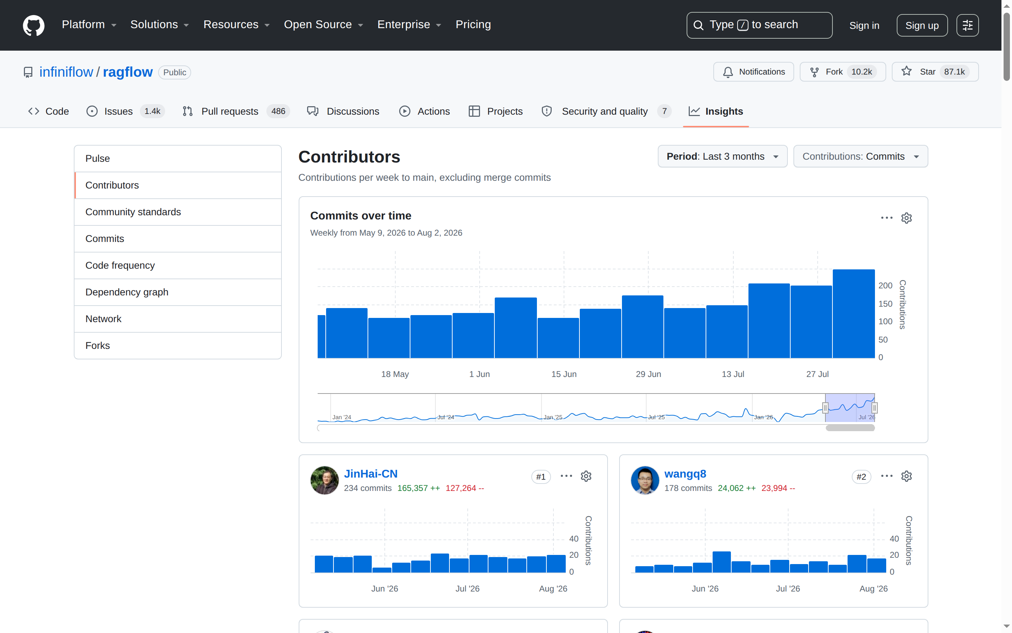
Task: Click the Sign up button
Action: [922, 26]
